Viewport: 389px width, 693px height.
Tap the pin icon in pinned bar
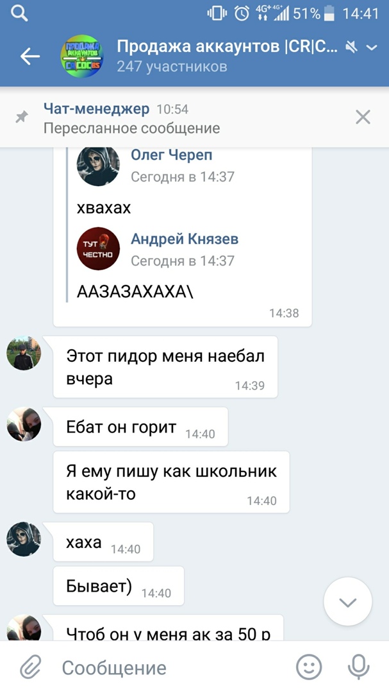(x=21, y=117)
